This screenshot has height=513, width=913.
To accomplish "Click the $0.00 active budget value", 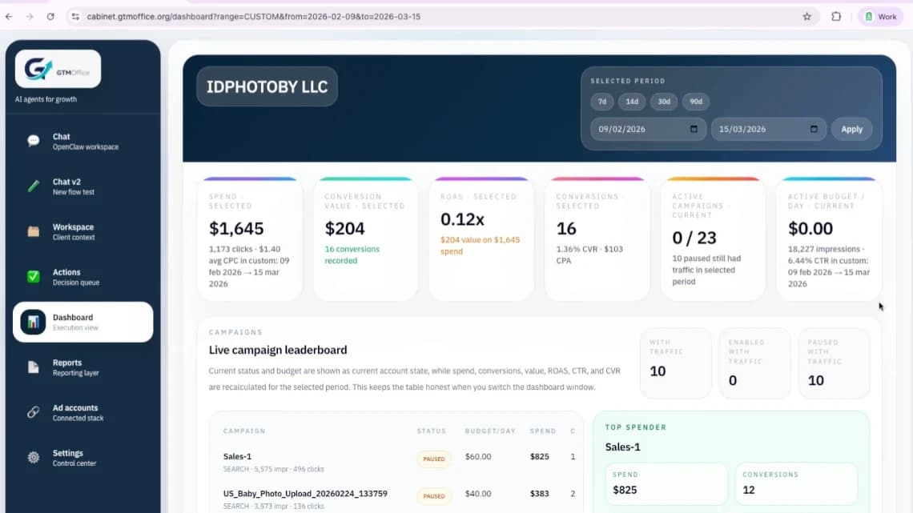I will 810,229.
